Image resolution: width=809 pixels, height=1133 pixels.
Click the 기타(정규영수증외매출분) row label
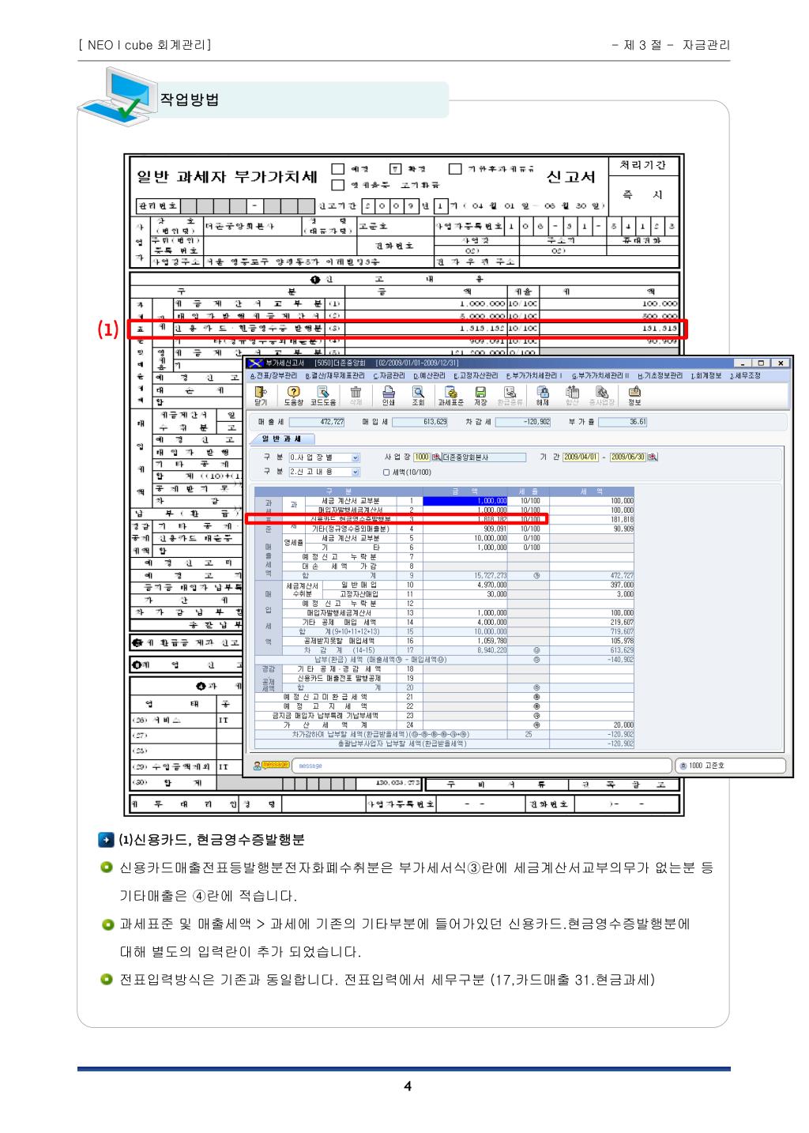pyautogui.click(x=350, y=529)
